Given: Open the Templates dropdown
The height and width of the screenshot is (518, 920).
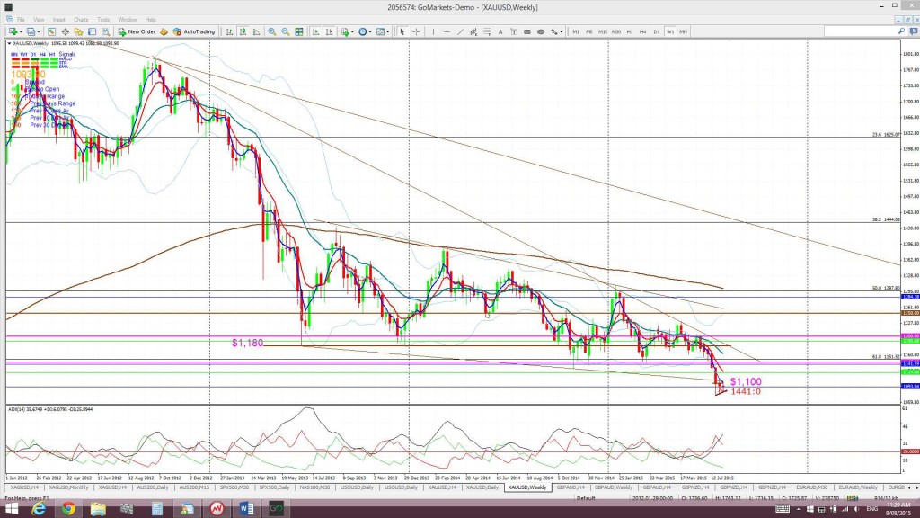Looking at the screenshot, I should (383, 31).
